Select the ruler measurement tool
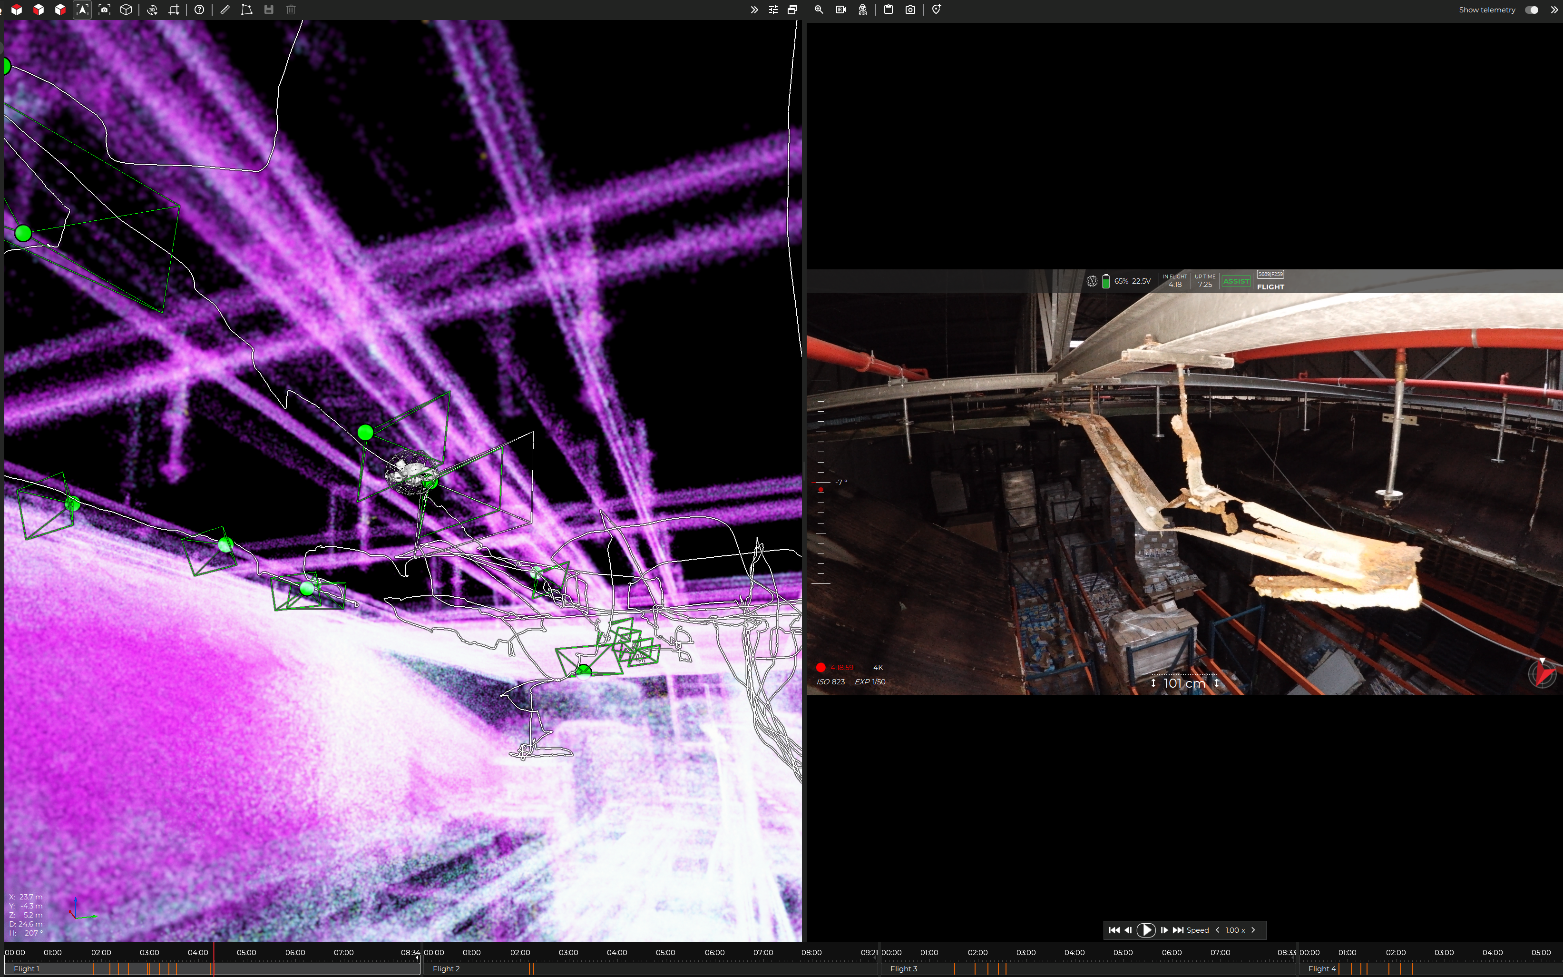This screenshot has width=1563, height=977. pos(225,10)
